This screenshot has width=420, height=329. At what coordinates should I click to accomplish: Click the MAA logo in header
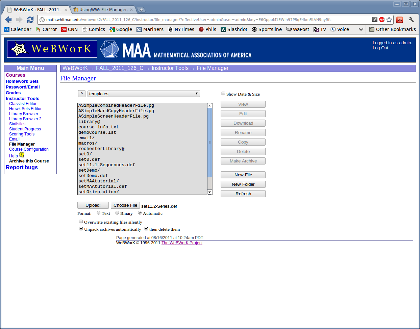click(176, 49)
